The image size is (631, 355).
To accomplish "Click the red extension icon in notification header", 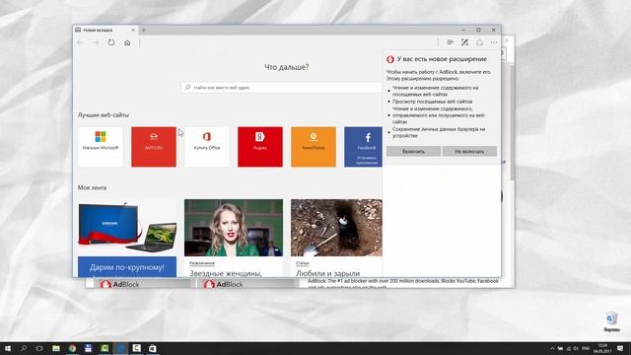I will 390,59.
